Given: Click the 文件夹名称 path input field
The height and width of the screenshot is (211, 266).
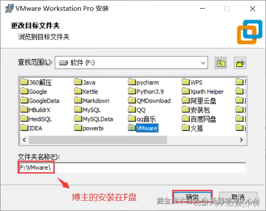Looking at the screenshot, I should click(132, 168).
